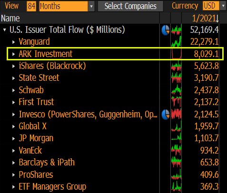The height and width of the screenshot is (193, 227).
Task: Open the Invesco sparkline chart
Action: point(176,114)
